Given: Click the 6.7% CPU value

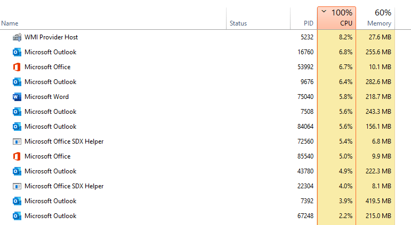Looking at the screenshot, I should [345, 67].
